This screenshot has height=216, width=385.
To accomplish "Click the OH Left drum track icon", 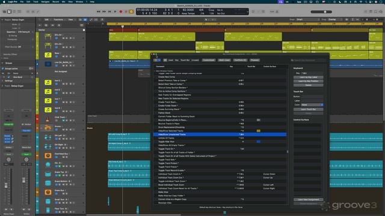I will 48,137.
